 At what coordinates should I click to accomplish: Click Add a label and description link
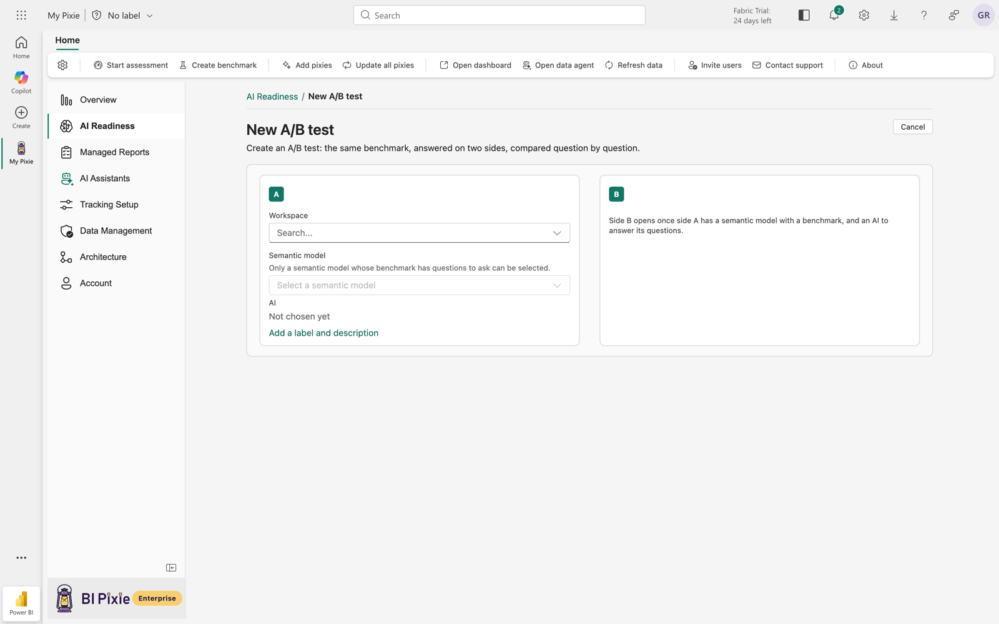click(323, 333)
